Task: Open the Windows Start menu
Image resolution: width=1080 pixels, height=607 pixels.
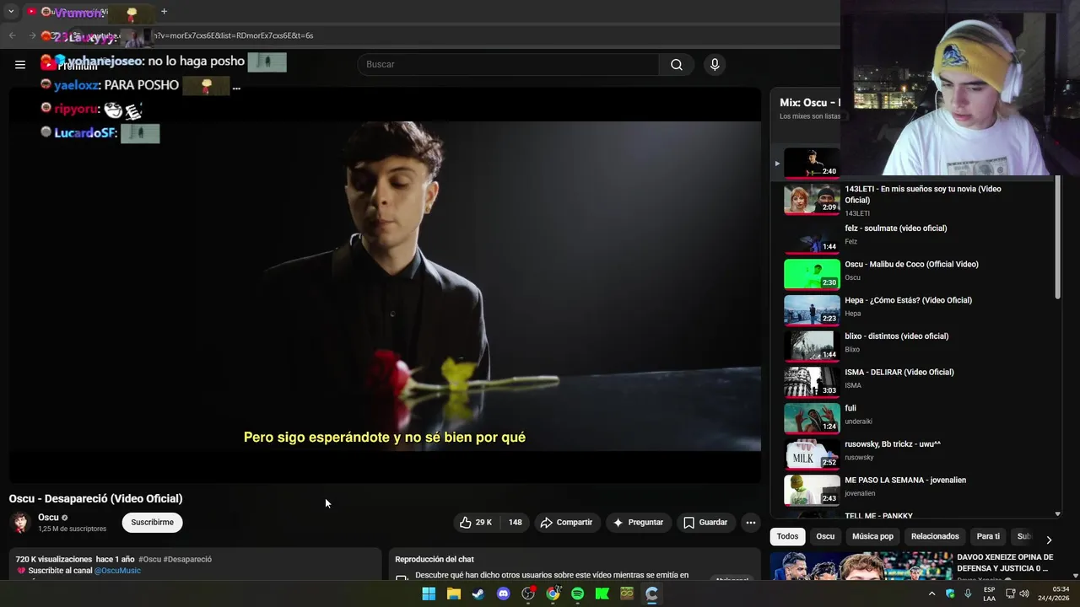Action: point(429,594)
